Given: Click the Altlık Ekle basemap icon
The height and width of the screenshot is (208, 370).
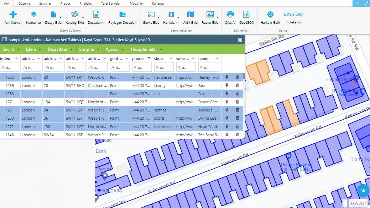Looking at the screenshot, I should pos(190,14).
